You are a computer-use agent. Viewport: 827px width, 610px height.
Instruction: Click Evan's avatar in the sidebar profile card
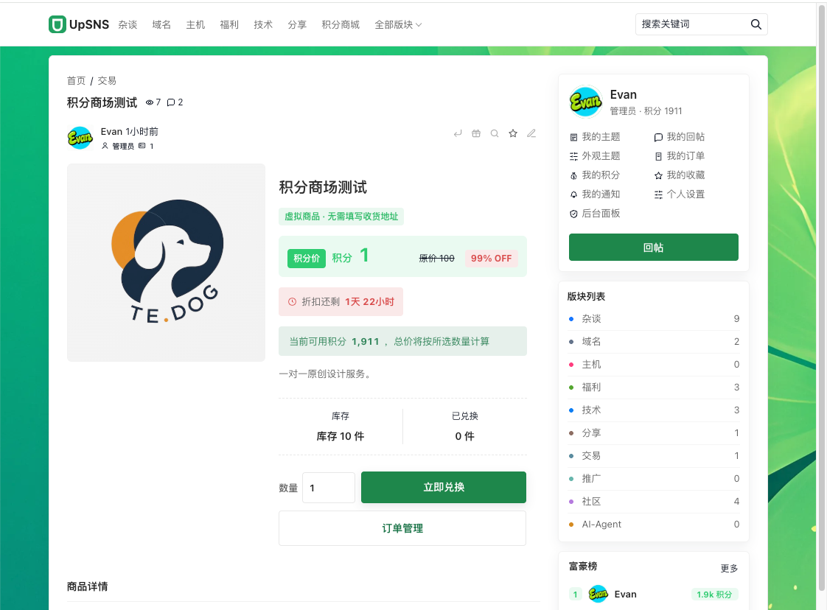pos(585,102)
